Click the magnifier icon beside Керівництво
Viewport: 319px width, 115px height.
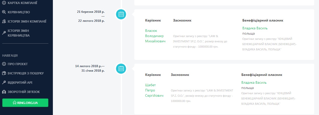[x=4, y=12]
